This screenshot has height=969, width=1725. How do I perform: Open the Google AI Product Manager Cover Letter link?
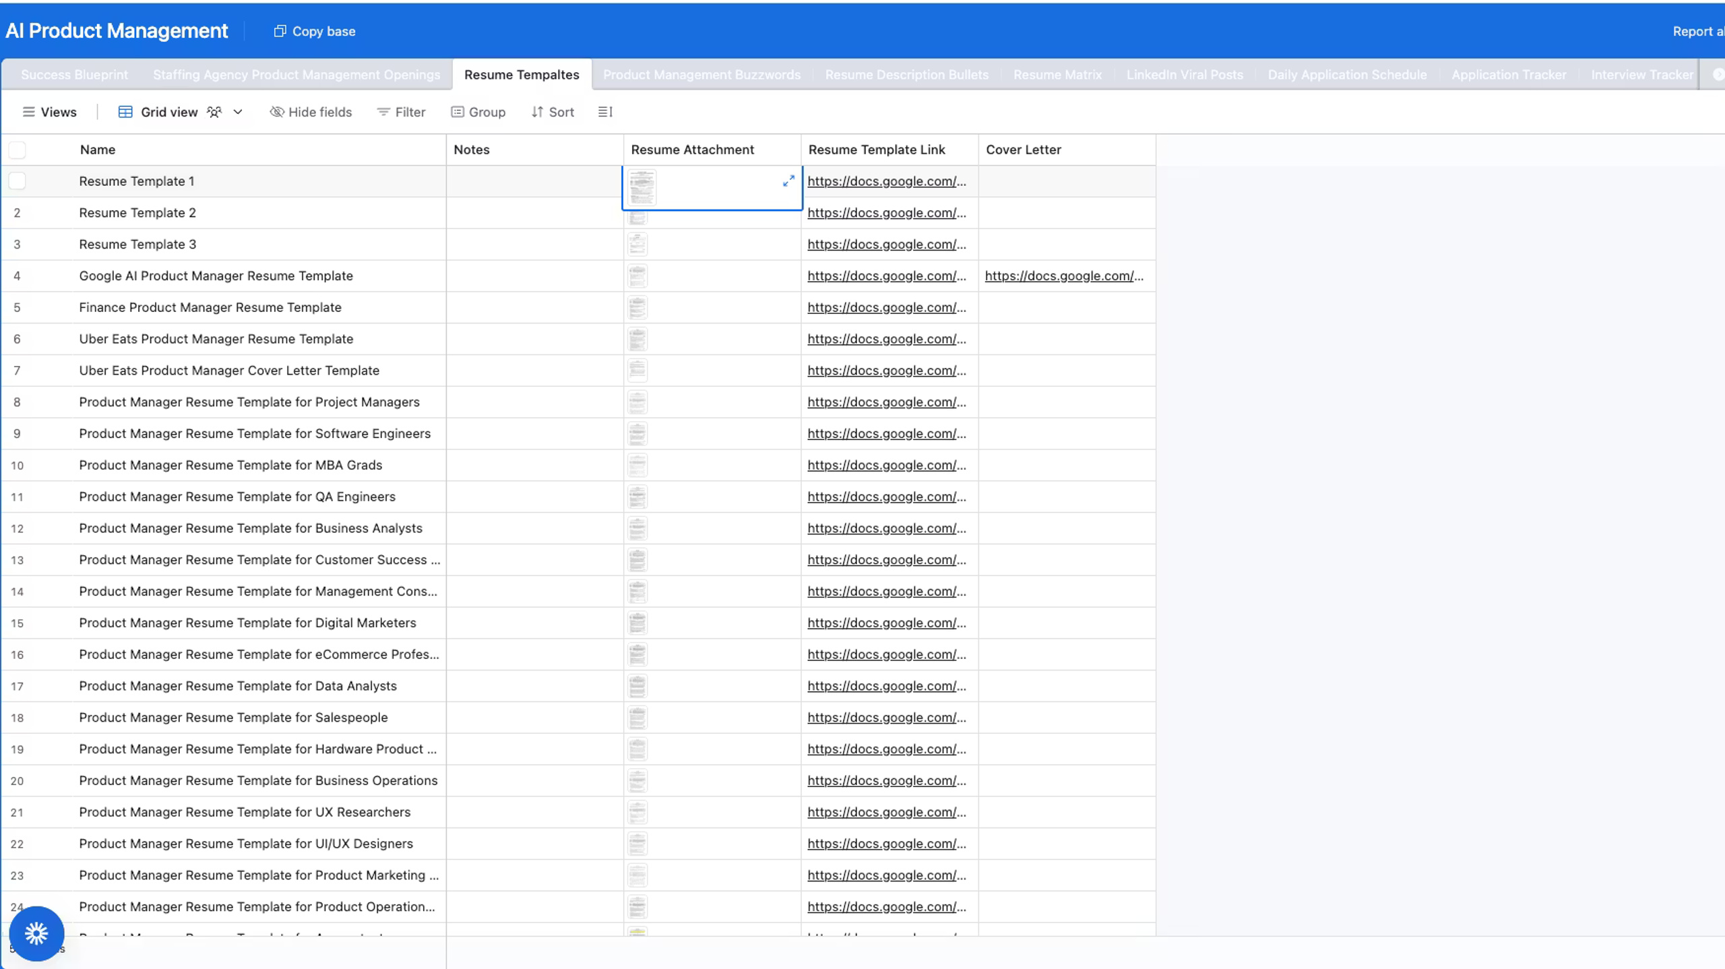pyautogui.click(x=1064, y=276)
